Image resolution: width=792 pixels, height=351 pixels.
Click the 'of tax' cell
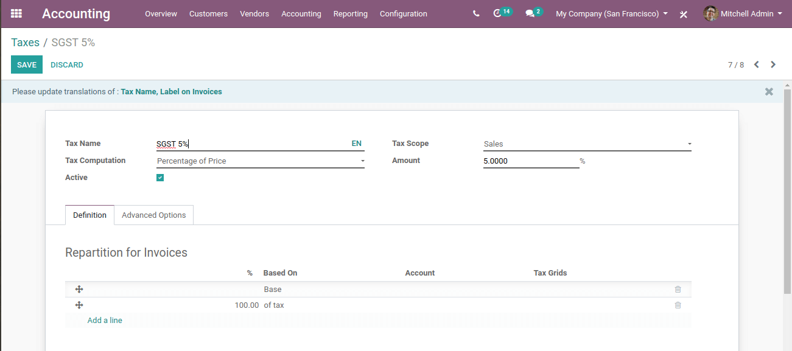click(x=274, y=305)
